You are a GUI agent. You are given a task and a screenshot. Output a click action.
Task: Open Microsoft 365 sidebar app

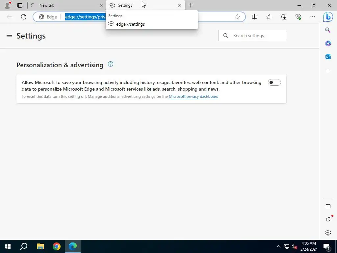(328, 43)
